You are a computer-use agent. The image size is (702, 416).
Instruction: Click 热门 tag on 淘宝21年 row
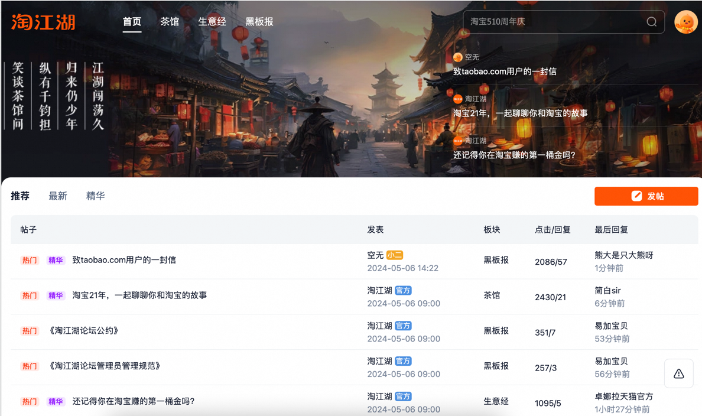[30, 295]
